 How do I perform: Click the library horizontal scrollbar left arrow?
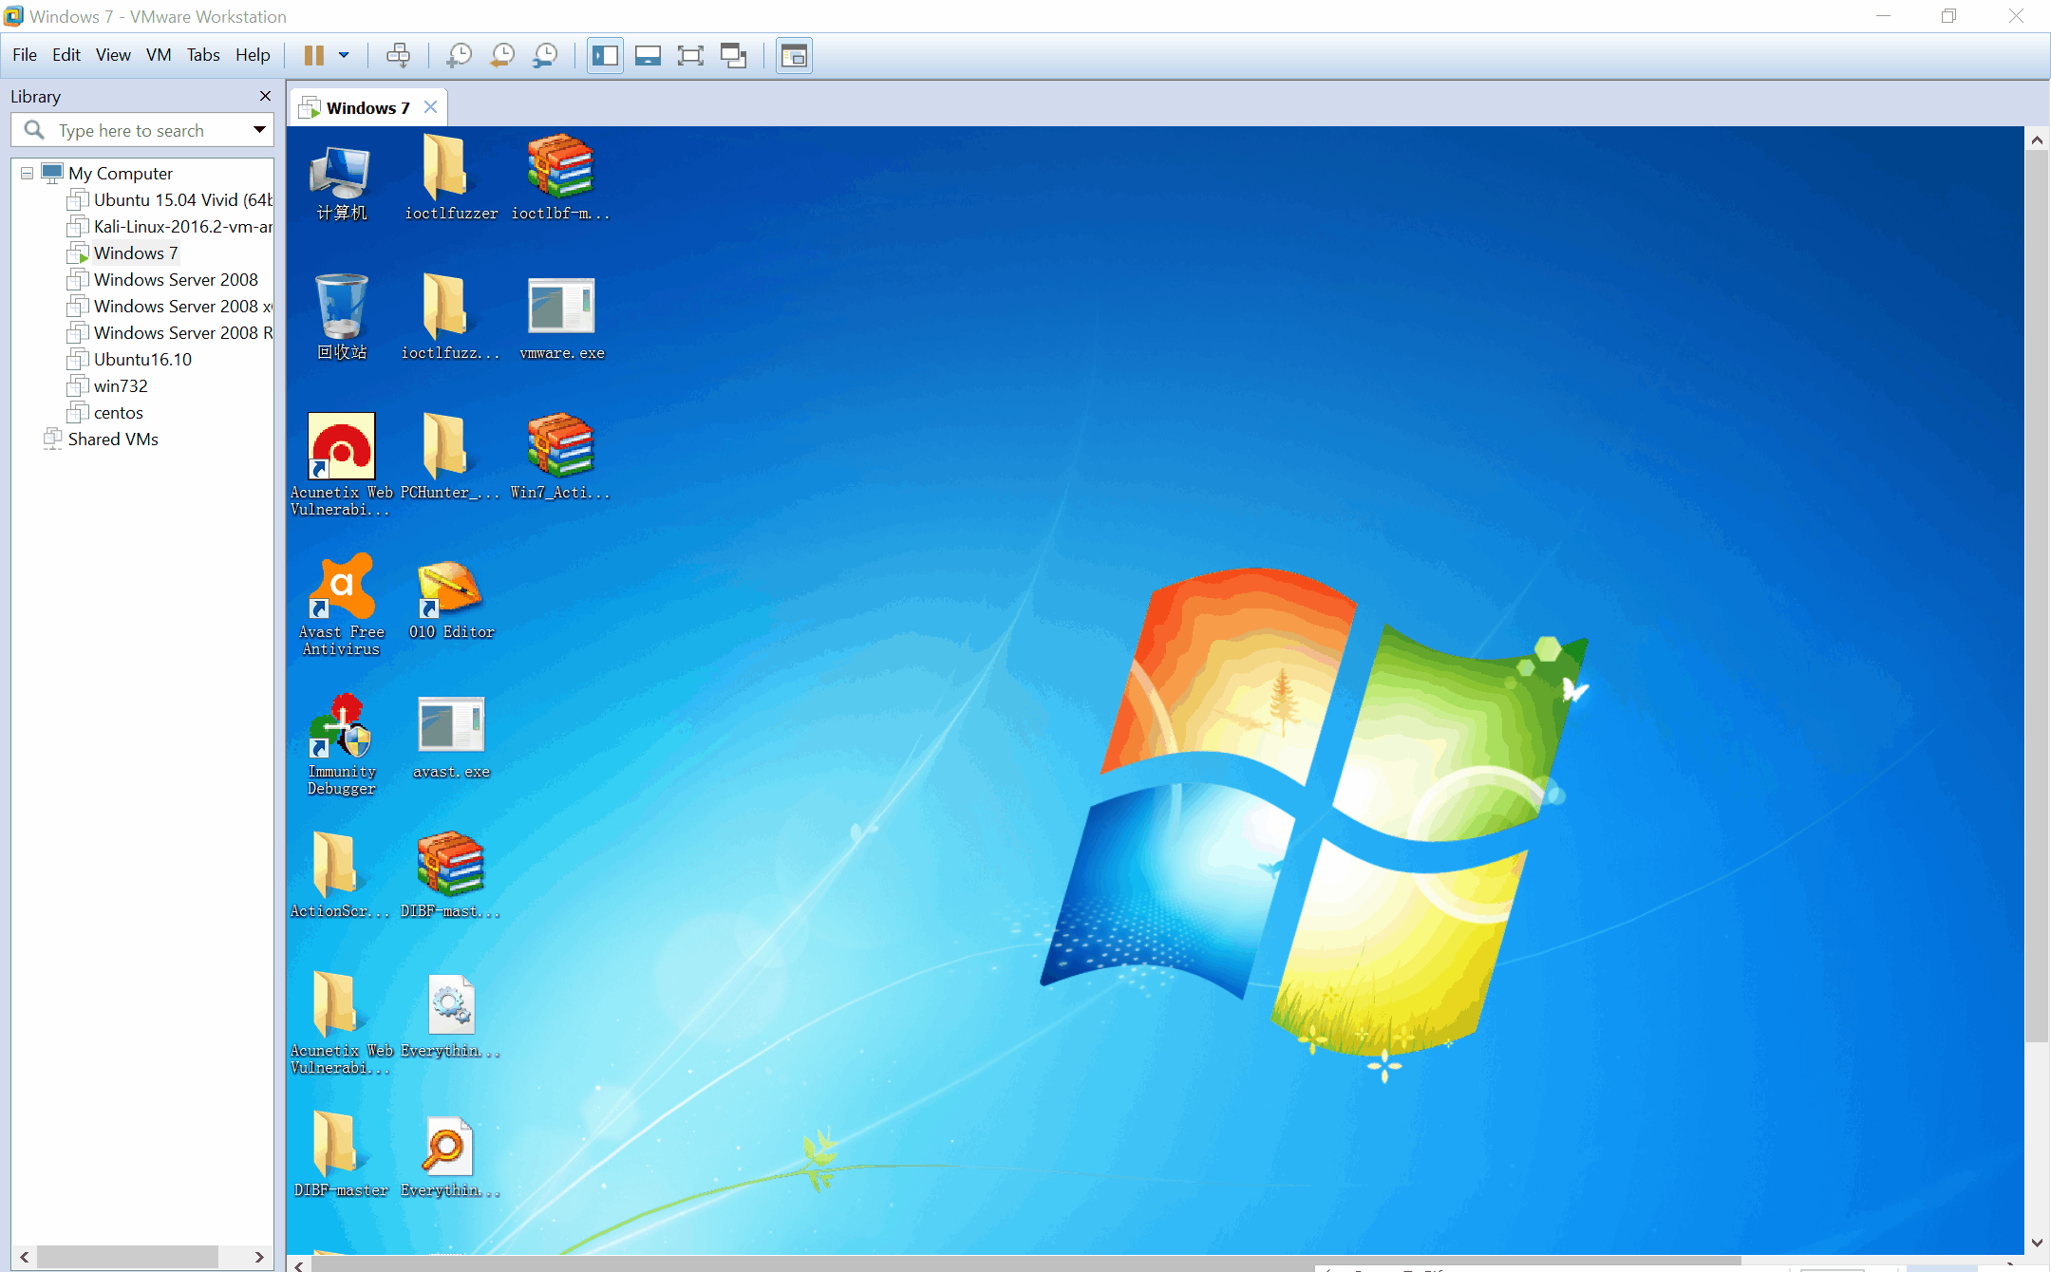point(25,1257)
